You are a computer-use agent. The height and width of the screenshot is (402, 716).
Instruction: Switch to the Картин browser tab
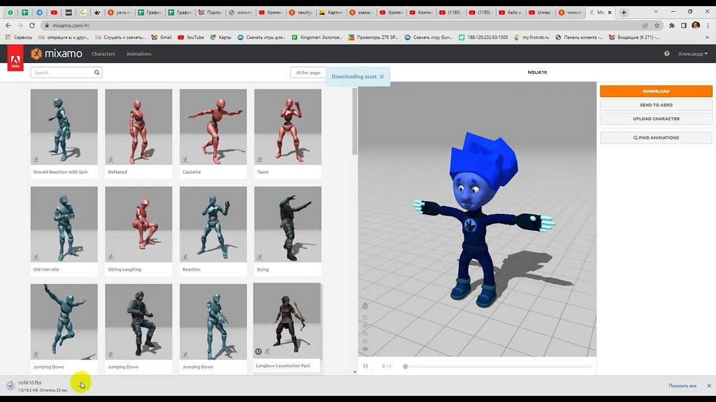[330, 12]
